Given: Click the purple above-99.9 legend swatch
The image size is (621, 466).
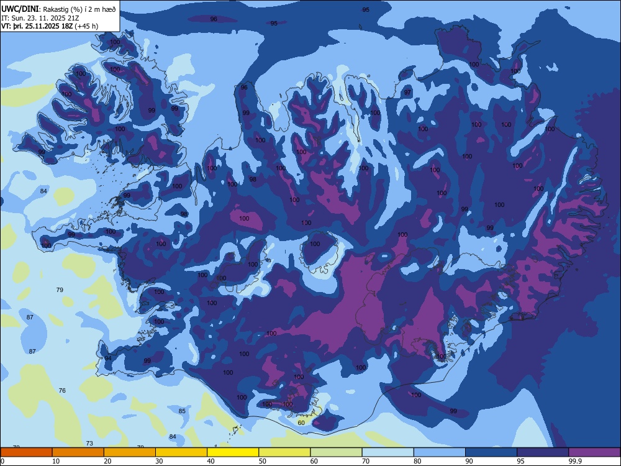Looking at the screenshot, I should (594, 452).
